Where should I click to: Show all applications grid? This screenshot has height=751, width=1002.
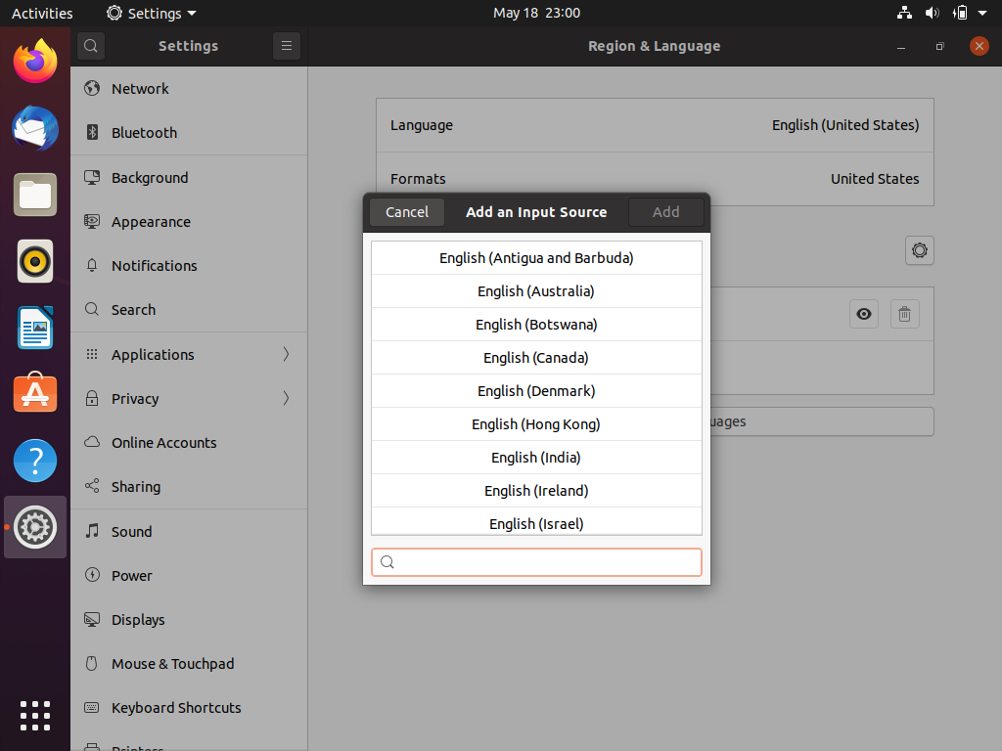[35, 715]
